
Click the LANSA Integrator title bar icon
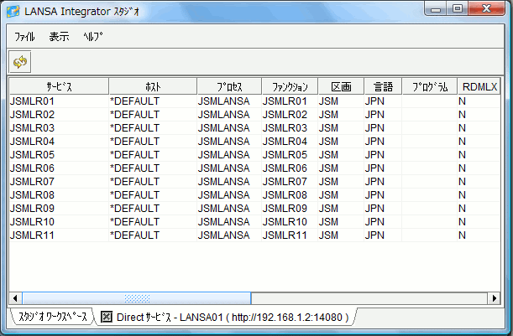pyautogui.click(x=13, y=12)
